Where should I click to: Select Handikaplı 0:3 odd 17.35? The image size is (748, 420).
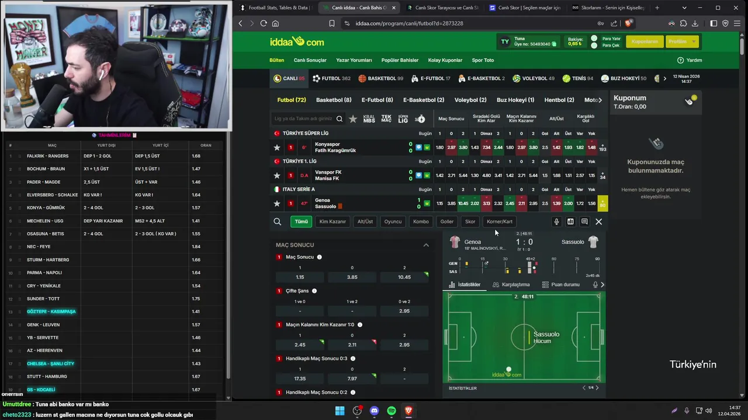point(300,379)
